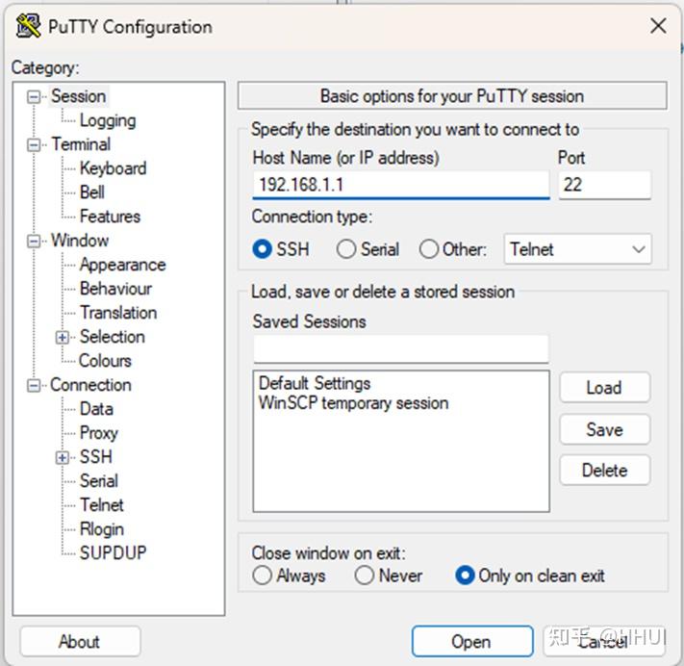The width and height of the screenshot is (684, 666).
Task: Select the Colours category
Action: coord(105,361)
